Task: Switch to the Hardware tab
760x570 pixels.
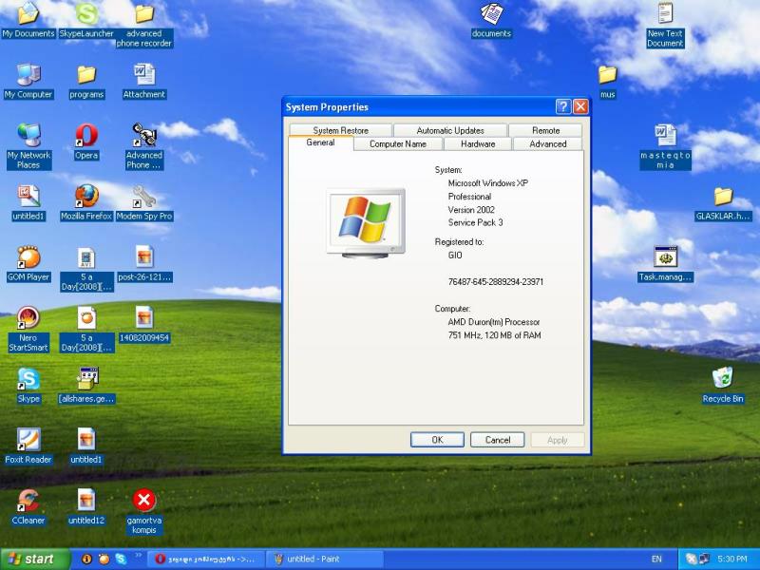Action: pos(478,144)
